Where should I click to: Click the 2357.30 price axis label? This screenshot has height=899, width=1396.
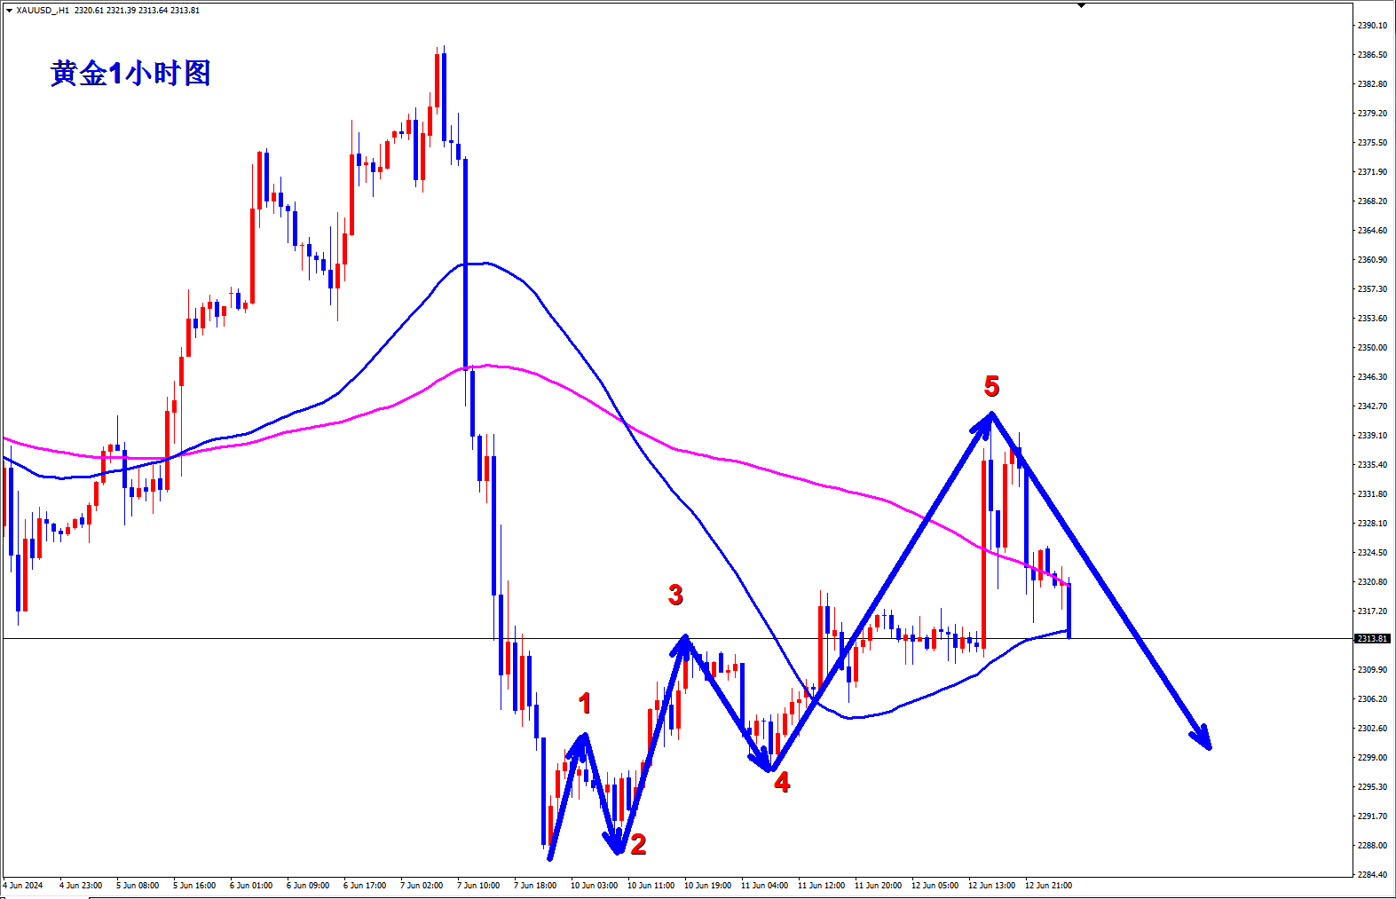coord(1372,289)
